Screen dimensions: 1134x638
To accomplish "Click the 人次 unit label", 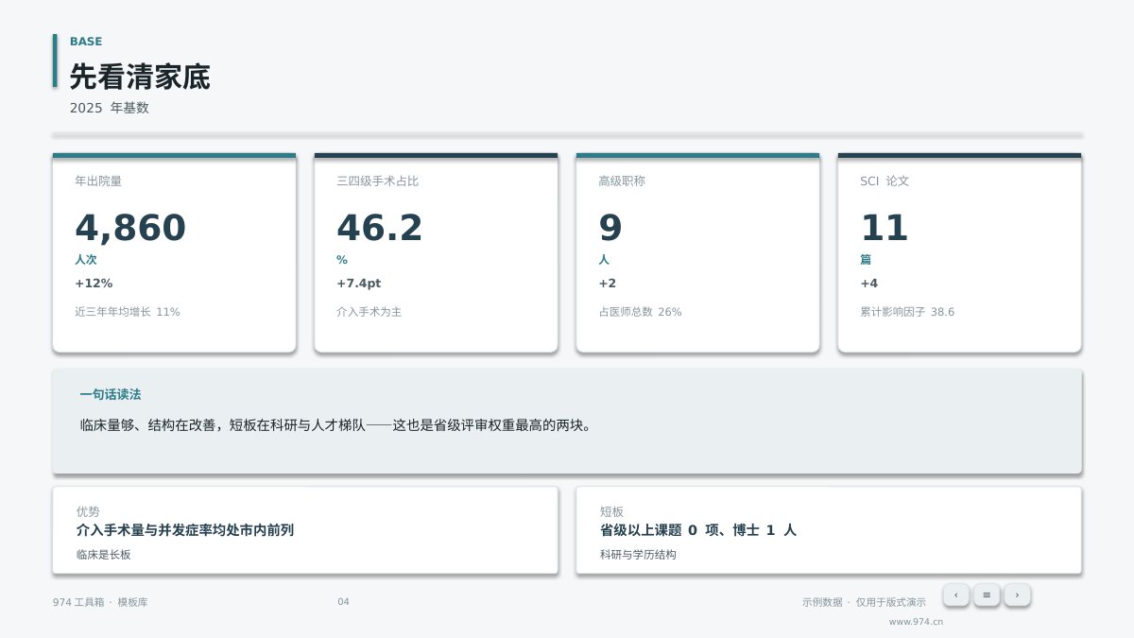I will [x=86, y=260].
